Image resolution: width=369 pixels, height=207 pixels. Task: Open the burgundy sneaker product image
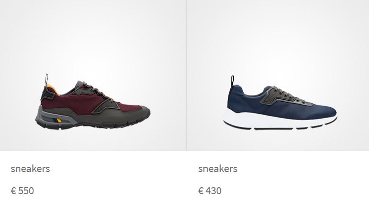point(93,102)
